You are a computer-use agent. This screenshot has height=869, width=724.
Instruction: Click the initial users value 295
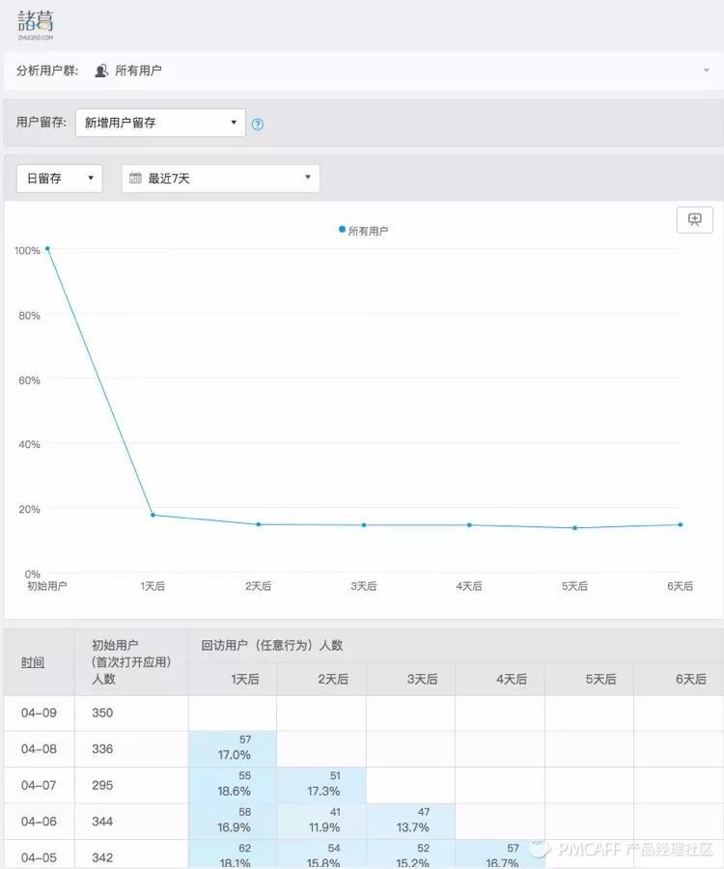tap(102, 785)
